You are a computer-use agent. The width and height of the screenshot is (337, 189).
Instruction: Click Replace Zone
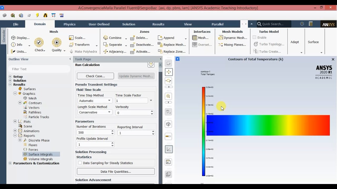tap(172, 51)
